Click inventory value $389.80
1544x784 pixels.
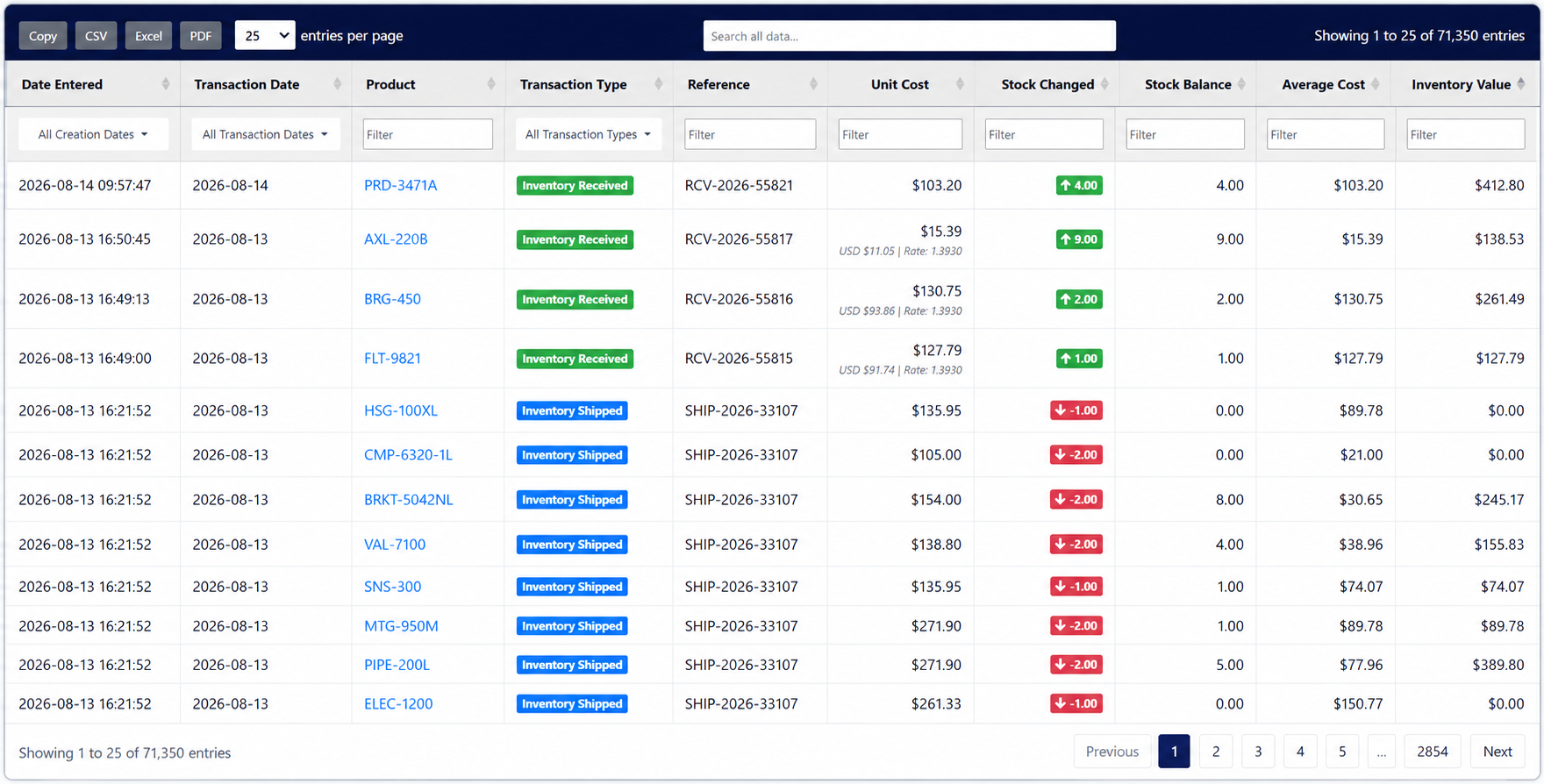pos(1498,665)
